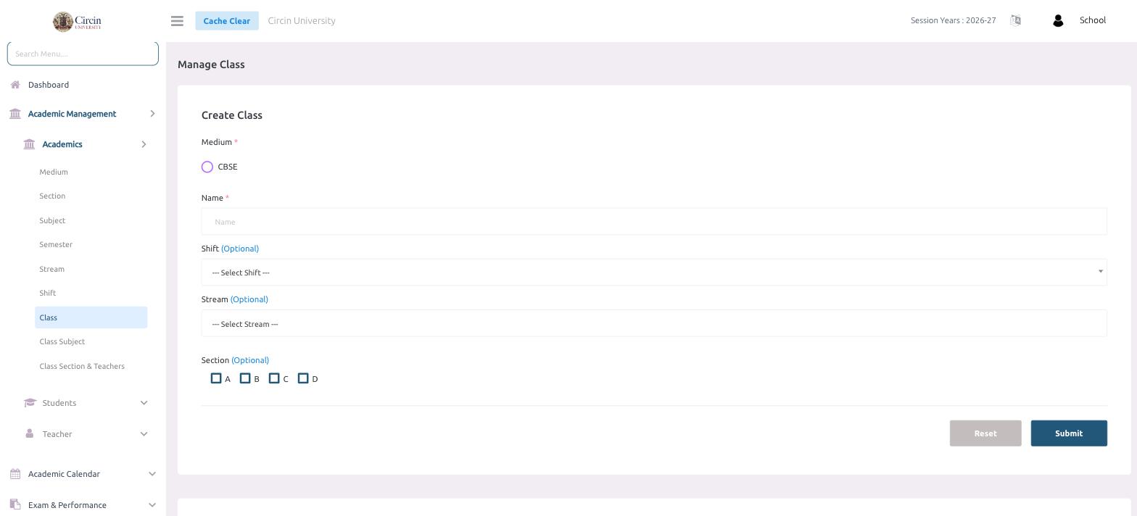Open the Section menu item

[x=52, y=196]
